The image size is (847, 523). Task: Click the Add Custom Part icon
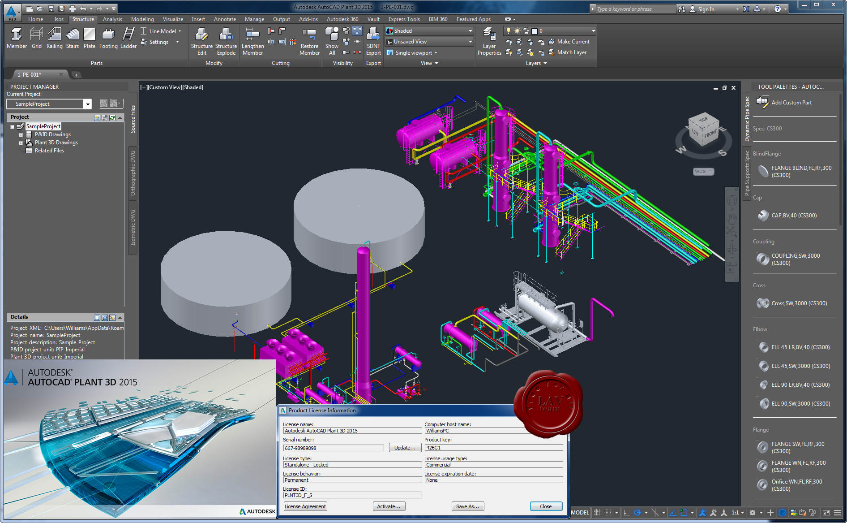coord(762,102)
